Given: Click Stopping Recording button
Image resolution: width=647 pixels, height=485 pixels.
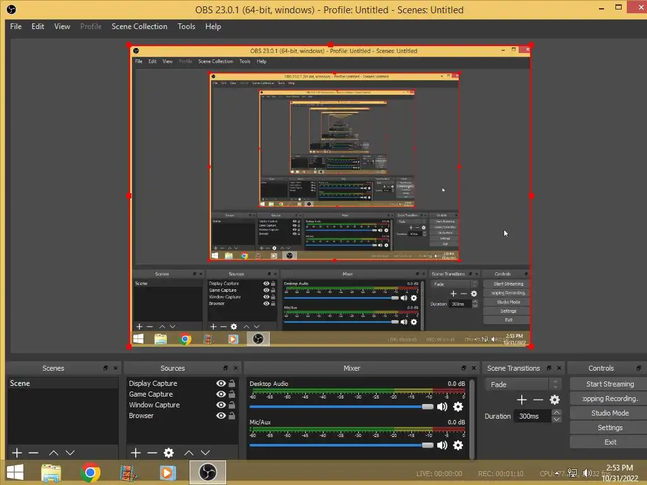Looking at the screenshot, I should point(610,399).
